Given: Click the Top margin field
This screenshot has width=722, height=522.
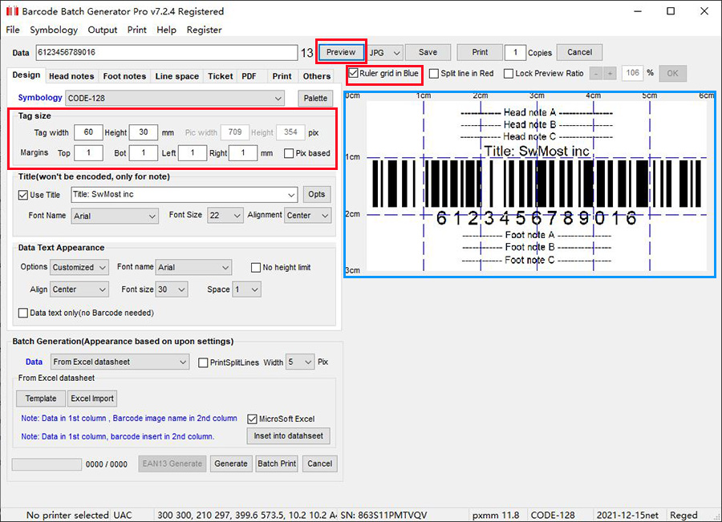Looking at the screenshot, I should (88, 153).
